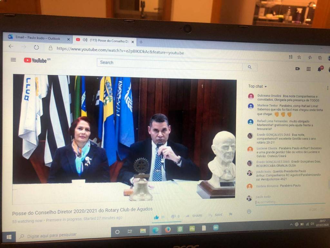Refresh the page with the reload icon
The width and height of the screenshot is (330, 248).
pyautogui.click(x=36, y=47)
